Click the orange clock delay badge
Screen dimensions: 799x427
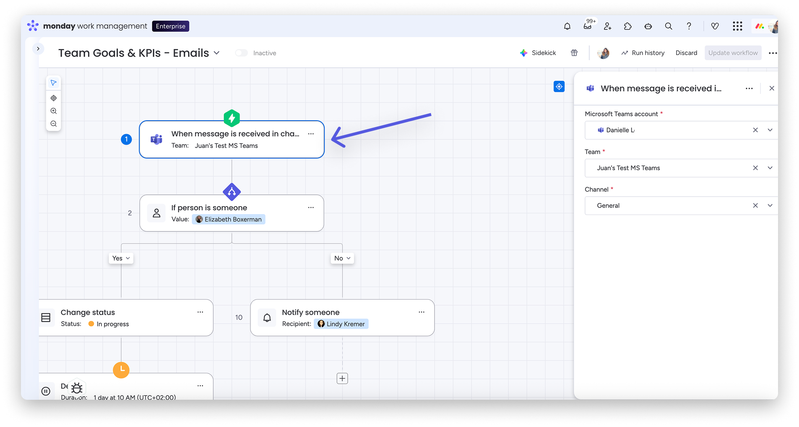point(121,370)
